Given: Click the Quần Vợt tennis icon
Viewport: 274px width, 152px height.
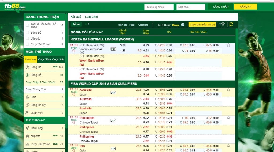Looking at the screenshot, I should 27,113.
